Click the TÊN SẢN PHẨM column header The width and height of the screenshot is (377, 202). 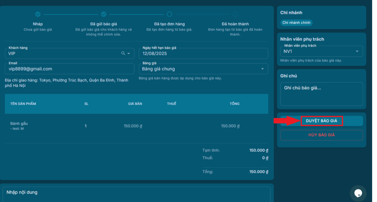pos(23,104)
